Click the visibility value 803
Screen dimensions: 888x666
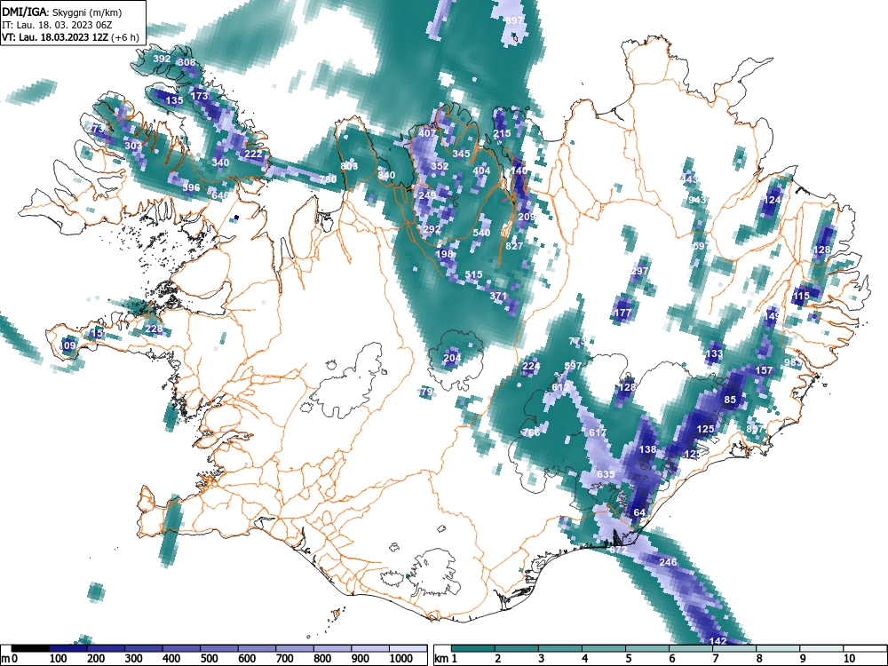349,166
